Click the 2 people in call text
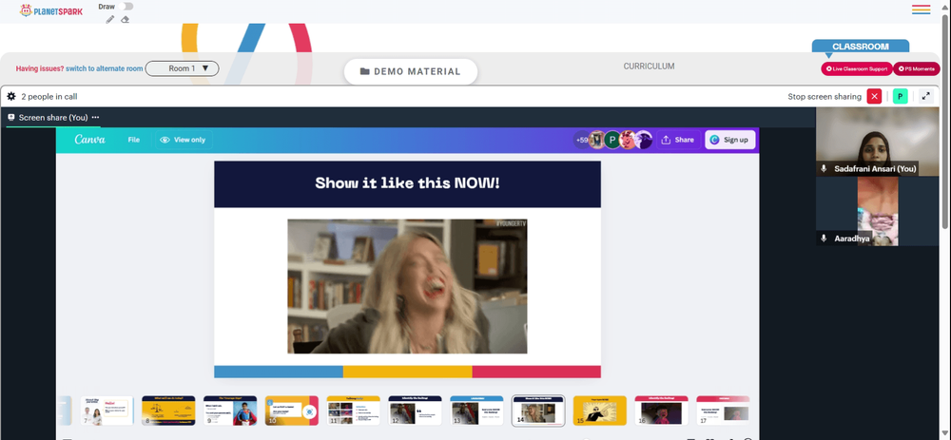The image size is (951, 440). [x=49, y=96]
